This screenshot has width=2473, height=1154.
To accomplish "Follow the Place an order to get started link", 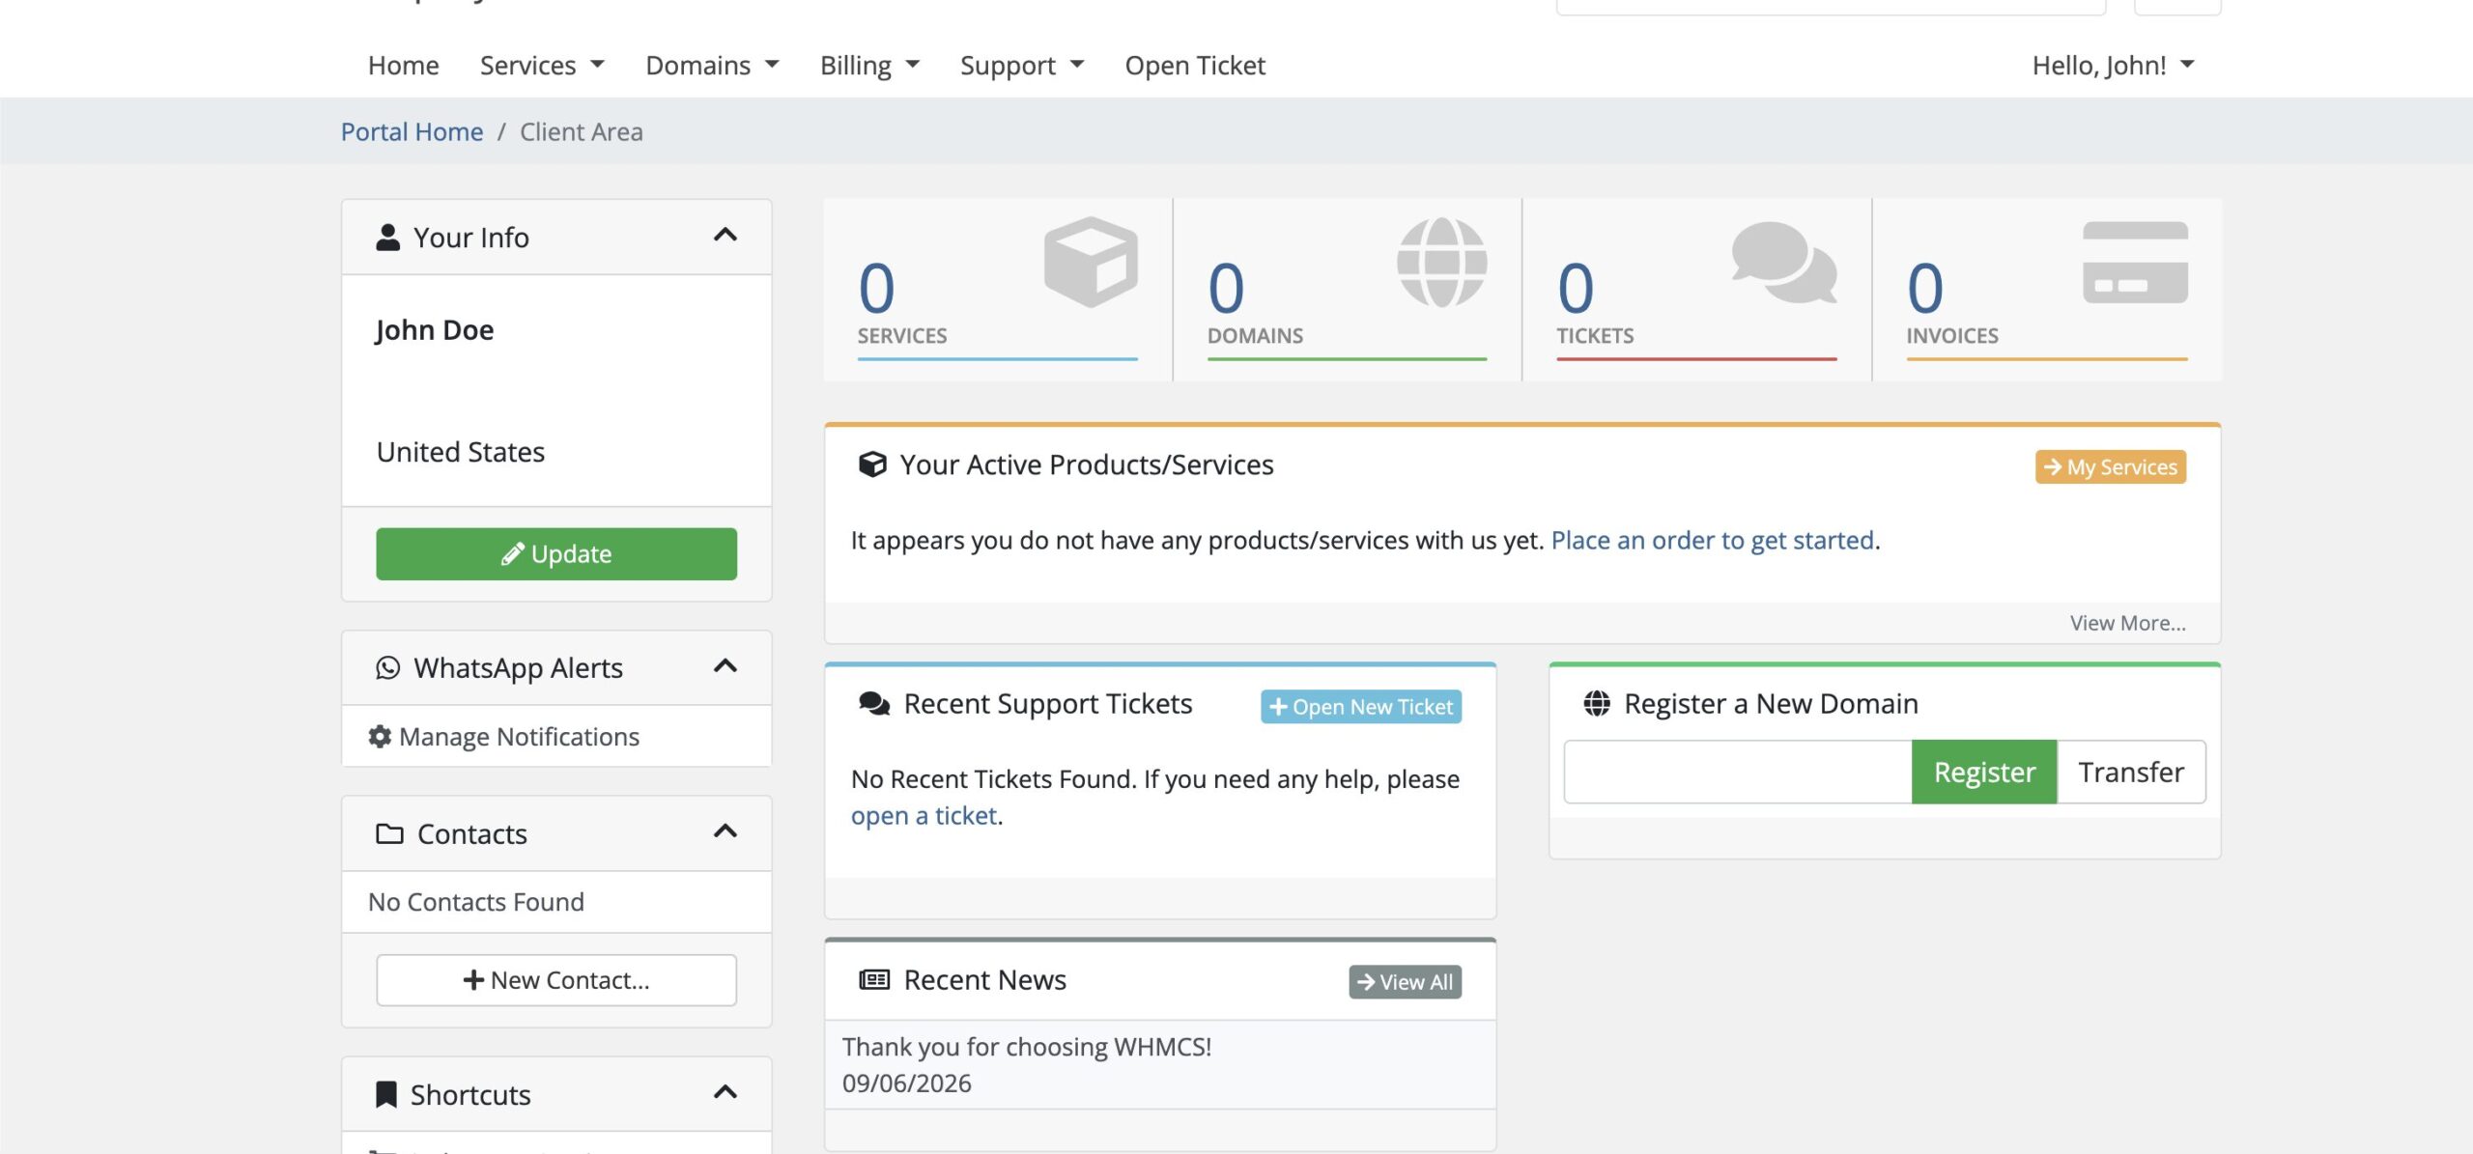I will tap(1713, 540).
